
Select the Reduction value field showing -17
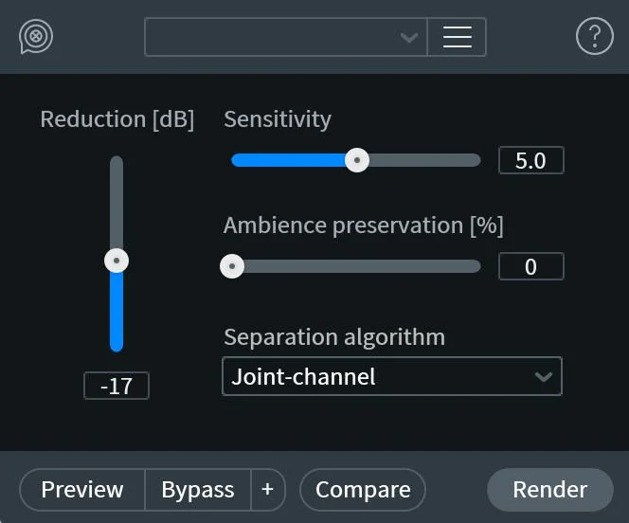click(x=117, y=386)
